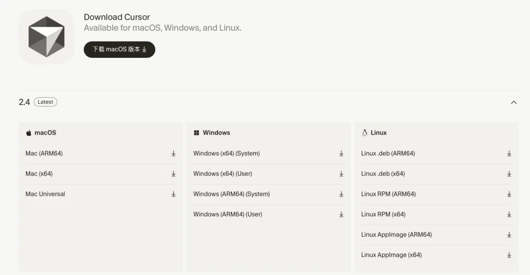The height and width of the screenshot is (275, 530).
Task: Select the Linux AppImage (x64) text link
Action: (392, 255)
